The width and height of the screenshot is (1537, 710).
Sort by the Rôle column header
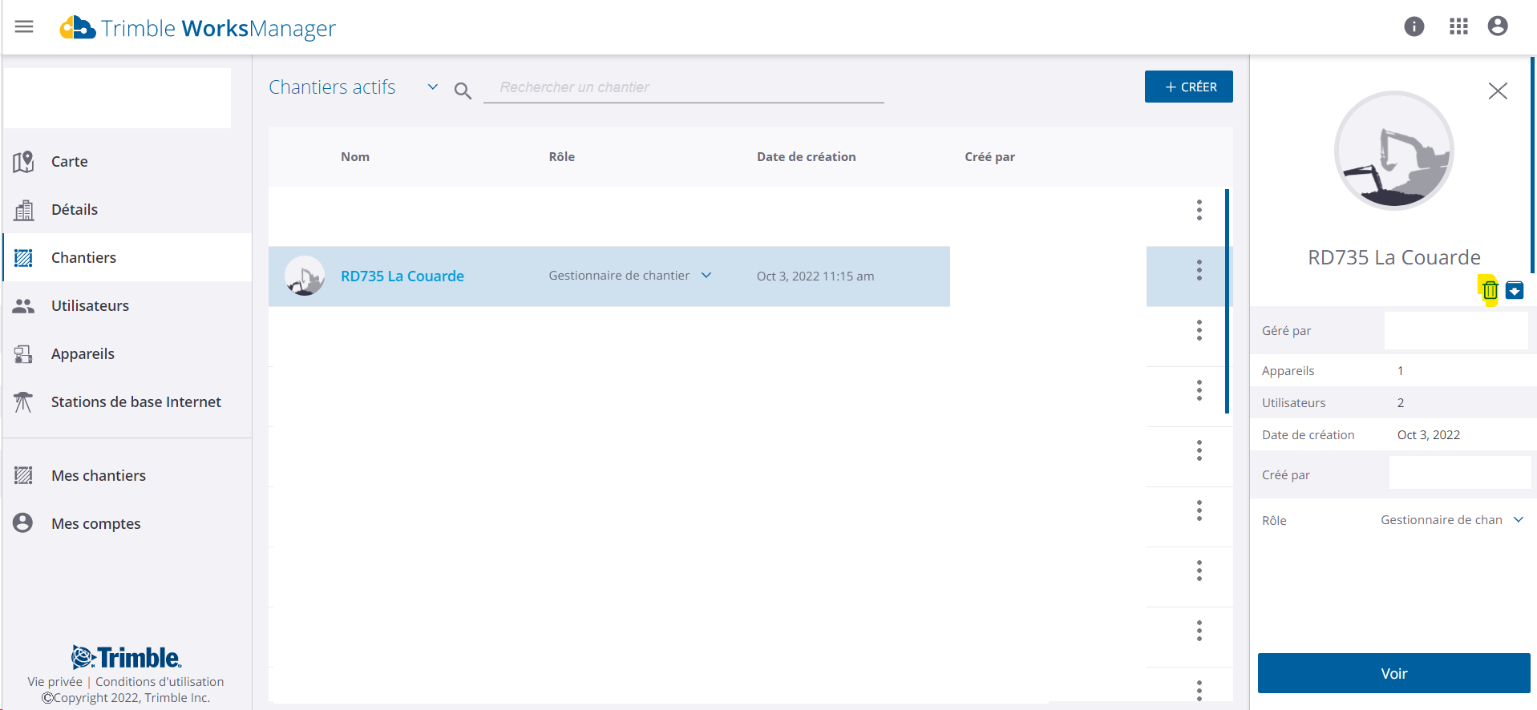click(562, 157)
